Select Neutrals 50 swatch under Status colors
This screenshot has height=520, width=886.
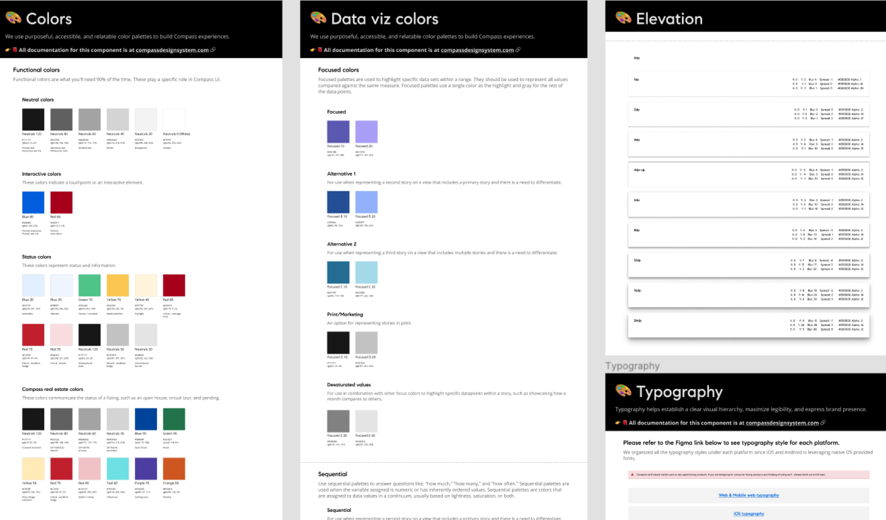tap(117, 335)
